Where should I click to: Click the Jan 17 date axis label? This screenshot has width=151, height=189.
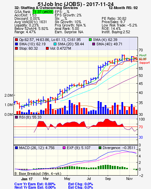(27, 179)
